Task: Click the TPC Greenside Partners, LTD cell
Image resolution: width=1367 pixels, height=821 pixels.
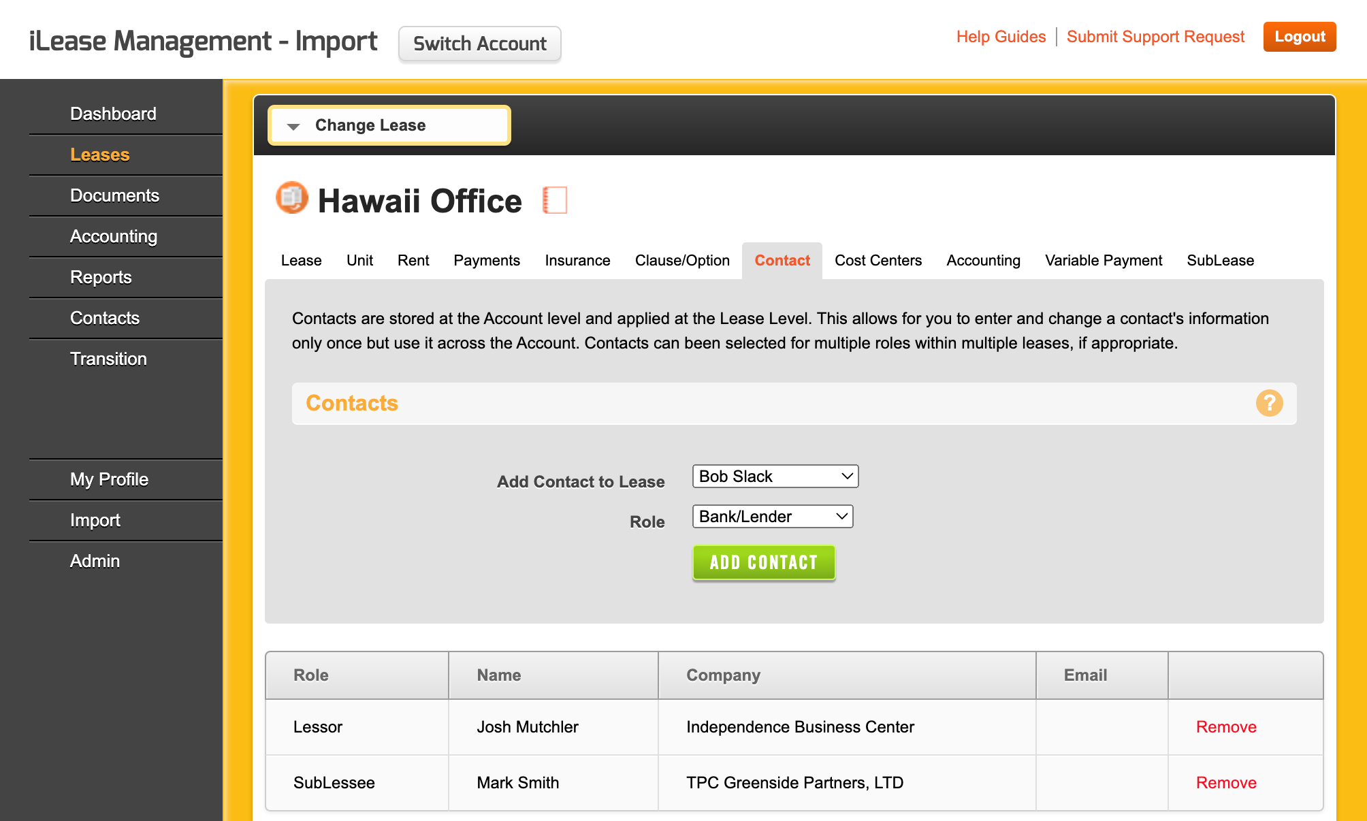Action: pos(847,783)
